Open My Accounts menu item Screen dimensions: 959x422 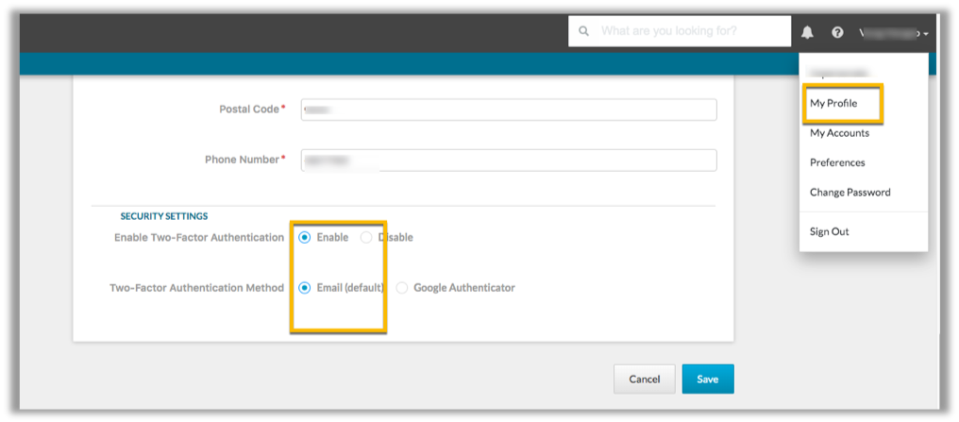(839, 133)
